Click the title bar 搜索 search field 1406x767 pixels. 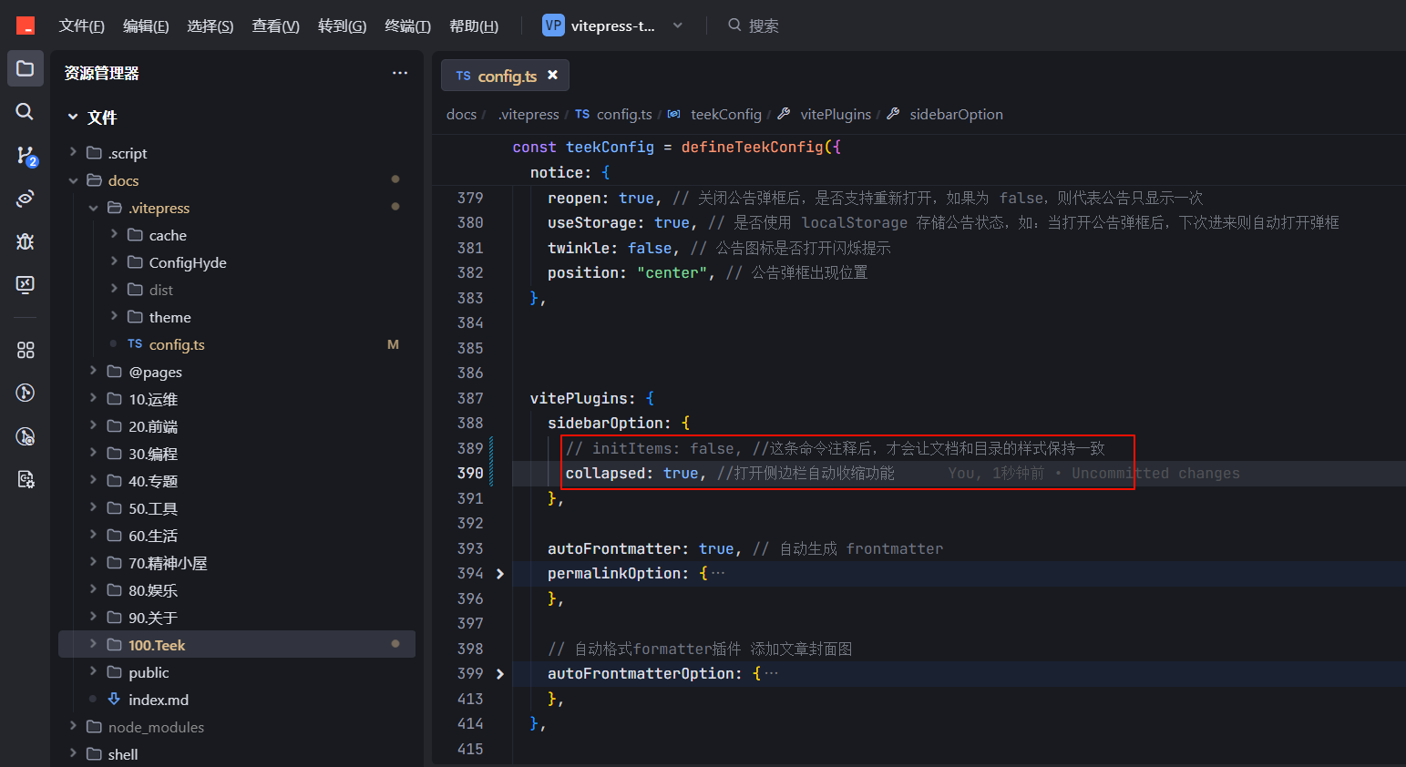[763, 26]
